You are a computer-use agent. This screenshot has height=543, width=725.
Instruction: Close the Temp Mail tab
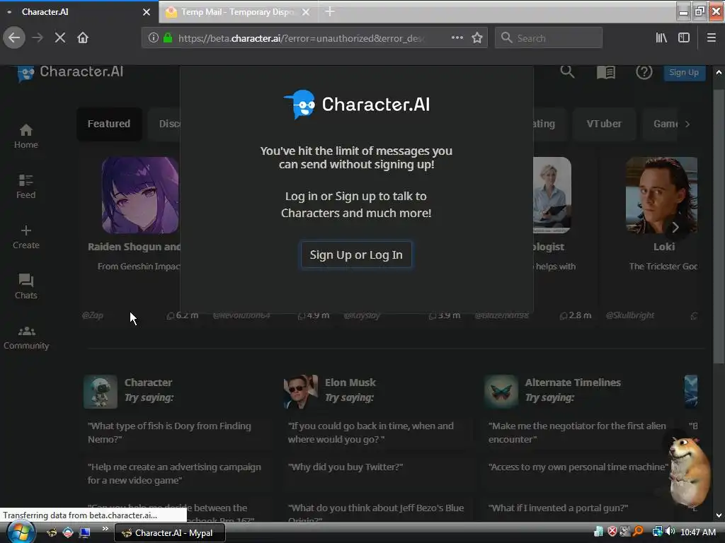click(306, 12)
